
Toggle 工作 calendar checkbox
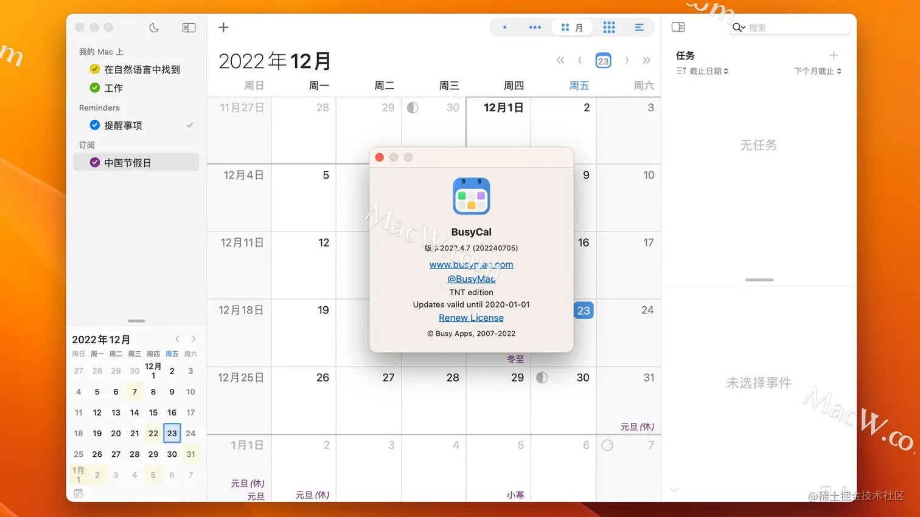pyautogui.click(x=95, y=87)
